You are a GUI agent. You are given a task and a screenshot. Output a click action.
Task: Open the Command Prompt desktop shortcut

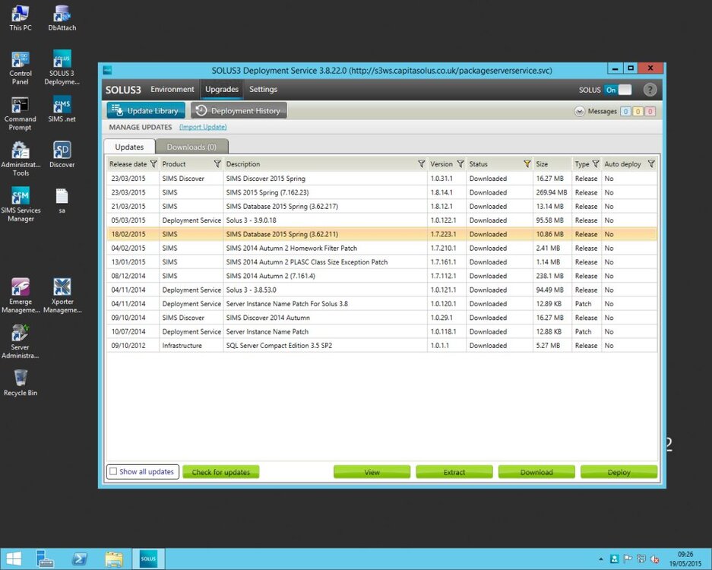point(21,114)
